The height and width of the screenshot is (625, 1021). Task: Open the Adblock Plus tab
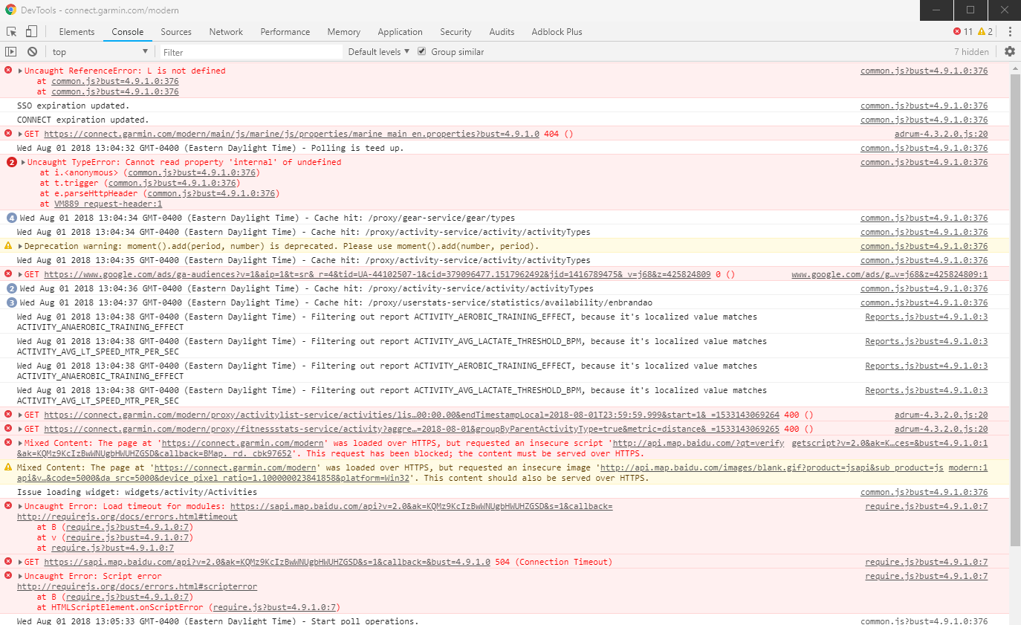tap(557, 32)
